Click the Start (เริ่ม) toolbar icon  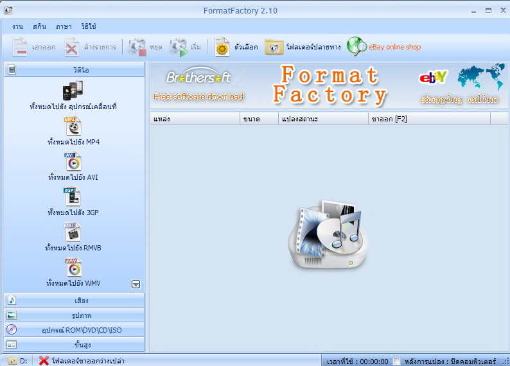(178, 47)
